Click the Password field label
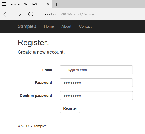Viewport: 145px width, 134px height. coord(43,83)
